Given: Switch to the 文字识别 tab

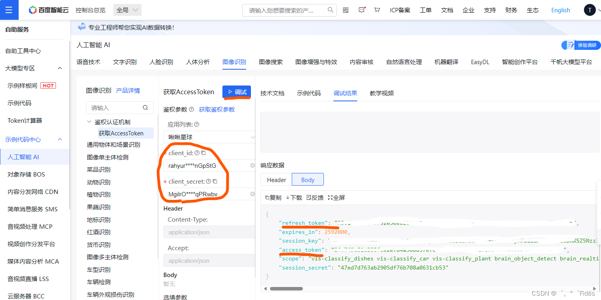Looking at the screenshot, I should point(125,62).
